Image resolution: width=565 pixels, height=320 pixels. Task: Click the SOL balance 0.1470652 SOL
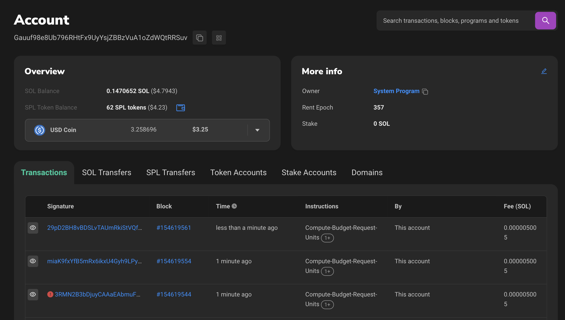click(128, 91)
